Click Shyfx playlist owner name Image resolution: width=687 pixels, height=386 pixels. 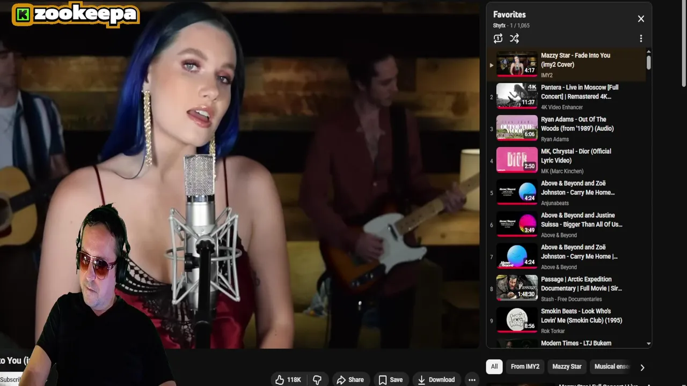[499, 26]
